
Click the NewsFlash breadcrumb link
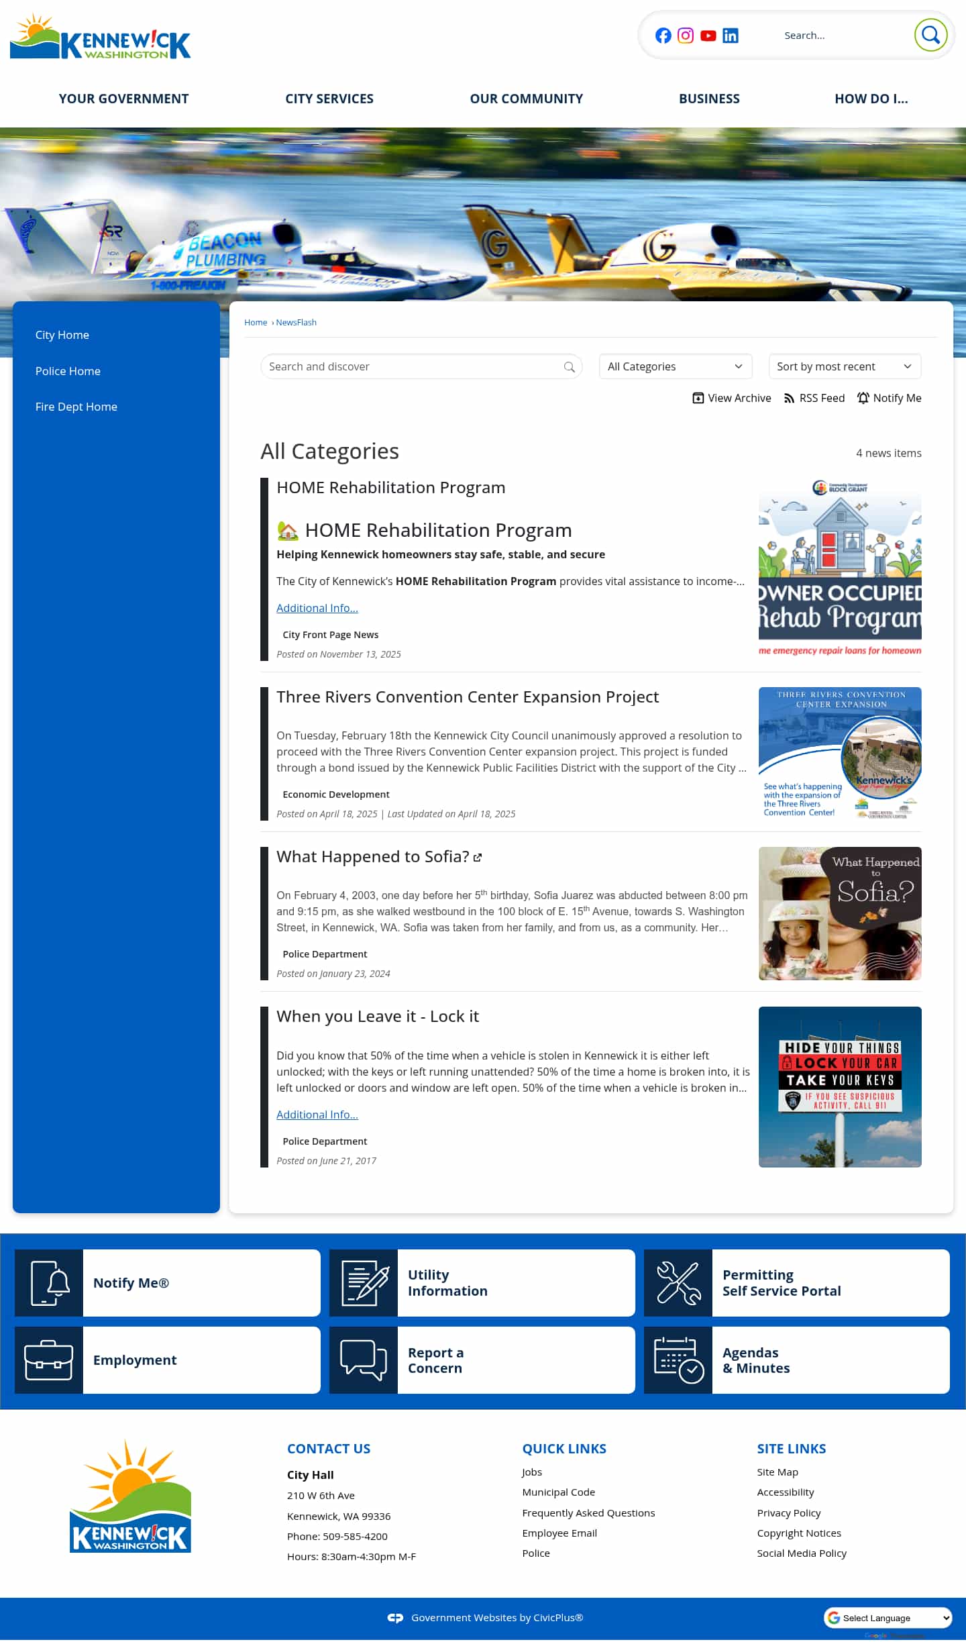click(x=296, y=323)
